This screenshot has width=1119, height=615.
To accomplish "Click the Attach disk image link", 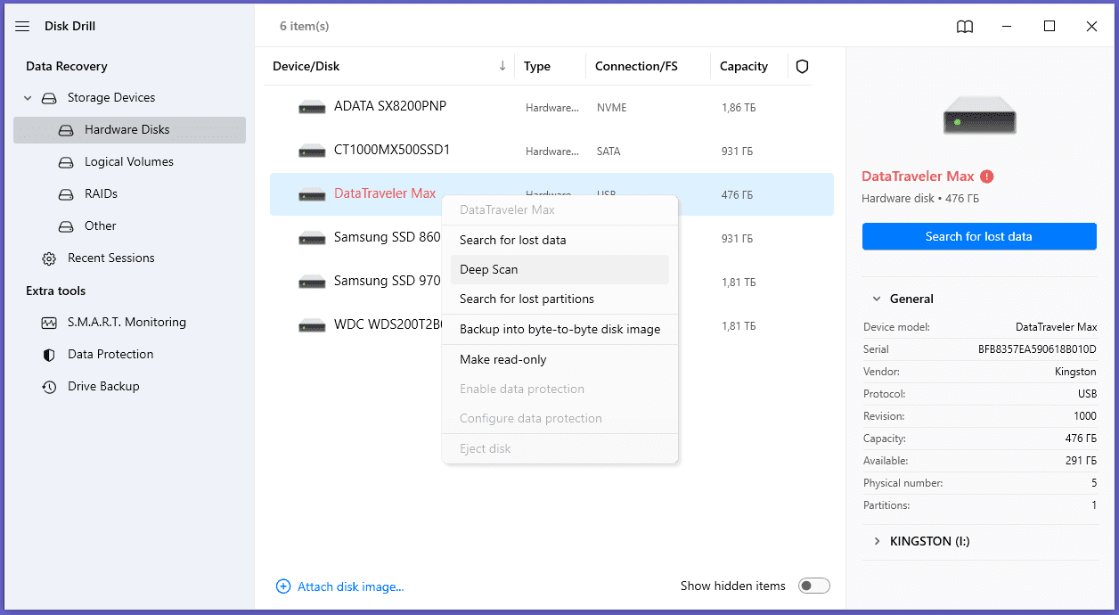I will point(350,586).
